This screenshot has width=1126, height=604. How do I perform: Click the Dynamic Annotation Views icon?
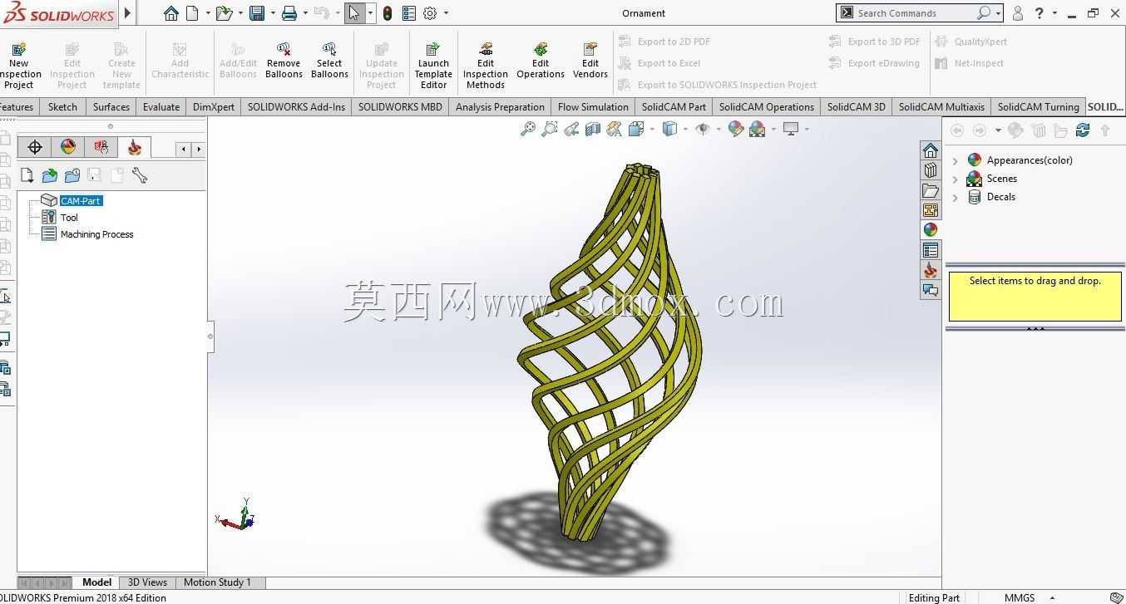click(x=614, y=129)
